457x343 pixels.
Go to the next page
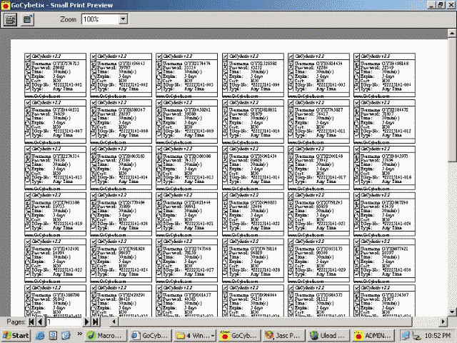pyautogui.click(x=86, y=322)
